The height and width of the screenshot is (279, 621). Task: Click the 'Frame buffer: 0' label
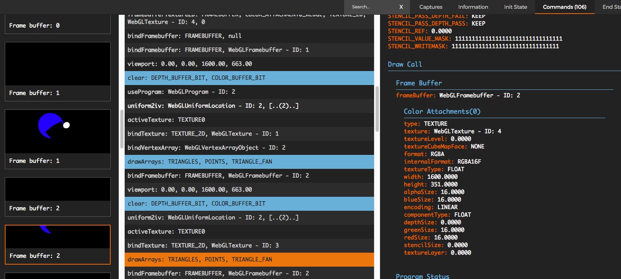(34, 26)
